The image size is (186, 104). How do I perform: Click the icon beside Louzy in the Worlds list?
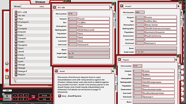coord(16,55)
